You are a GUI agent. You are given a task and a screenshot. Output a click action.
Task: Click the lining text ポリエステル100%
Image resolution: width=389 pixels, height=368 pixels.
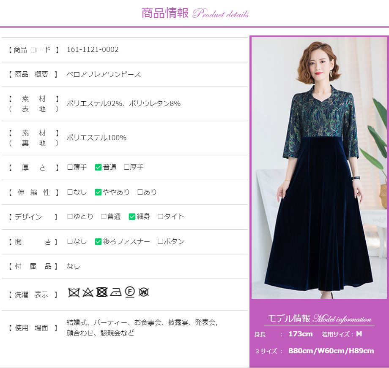(96, 138)
